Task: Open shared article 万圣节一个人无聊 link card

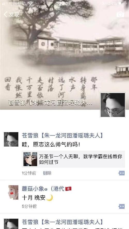Action: [x=73, y=159]
